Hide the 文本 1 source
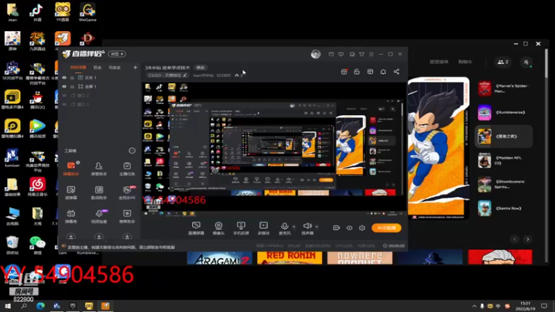 (64, 78)
